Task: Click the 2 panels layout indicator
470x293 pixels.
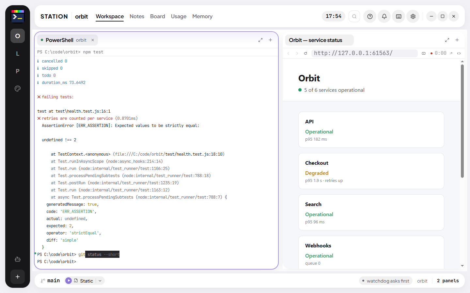Action: [x=448, y=281]
